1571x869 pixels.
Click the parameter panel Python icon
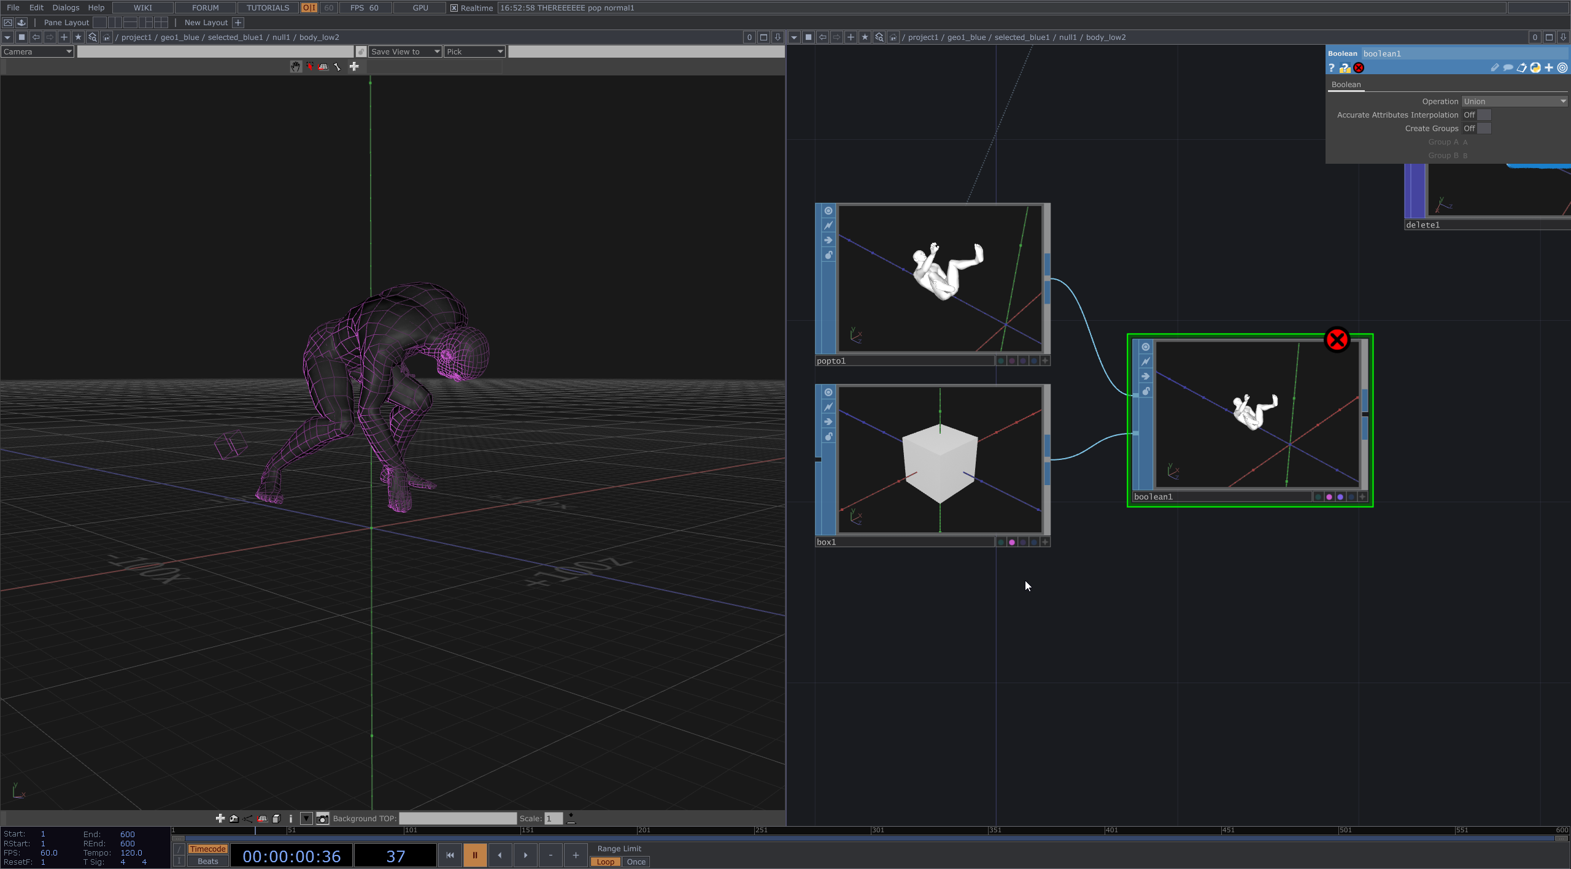pyautogui.click(x=1535, y=68)
